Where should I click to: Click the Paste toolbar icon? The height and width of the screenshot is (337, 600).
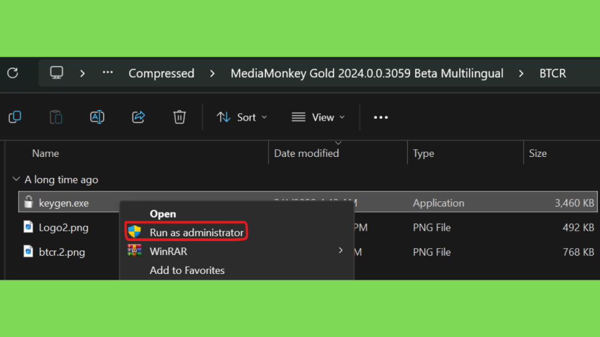tap(56, 117)
